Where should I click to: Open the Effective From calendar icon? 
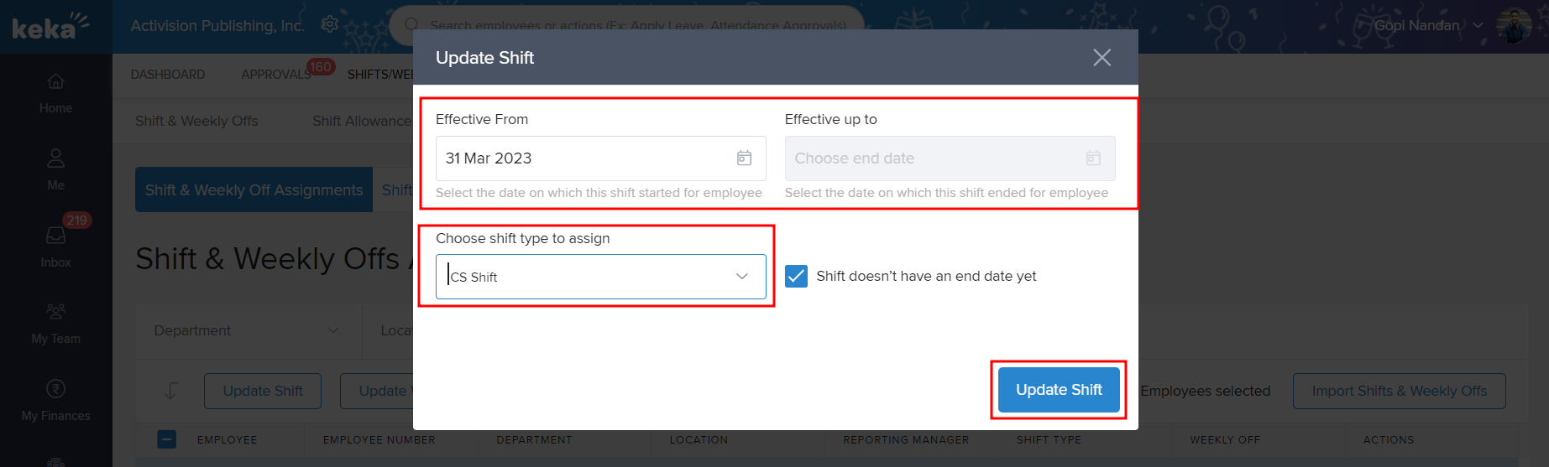[x=744, y=158]
